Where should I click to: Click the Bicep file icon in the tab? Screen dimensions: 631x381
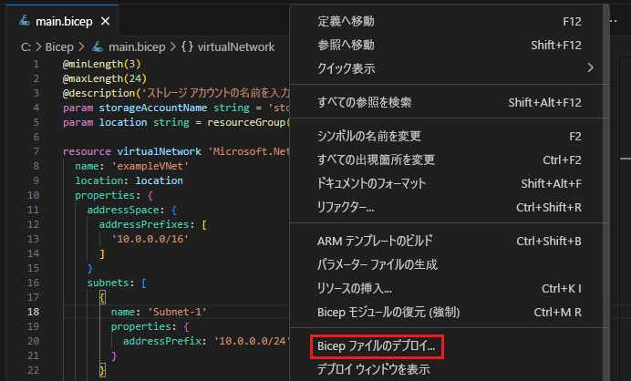[24, 21]
